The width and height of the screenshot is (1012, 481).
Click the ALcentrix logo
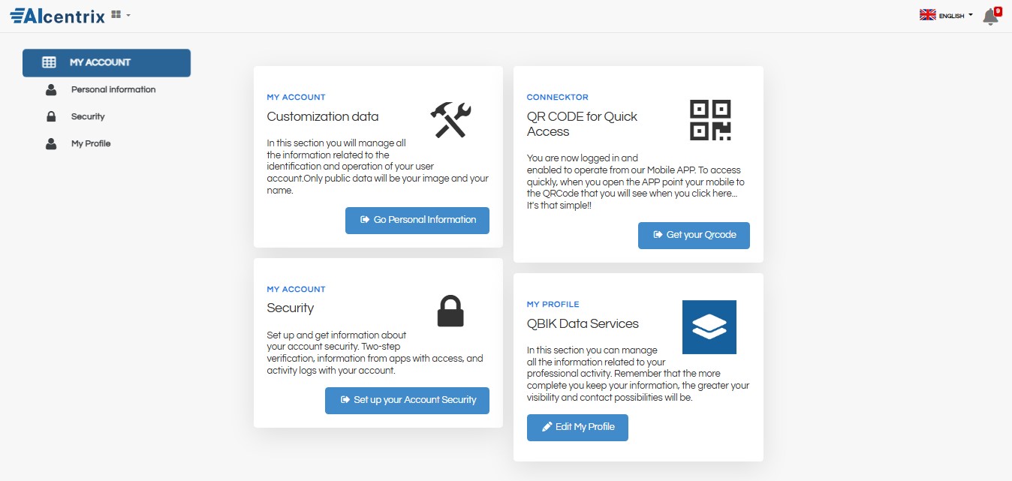coord(58,15)
